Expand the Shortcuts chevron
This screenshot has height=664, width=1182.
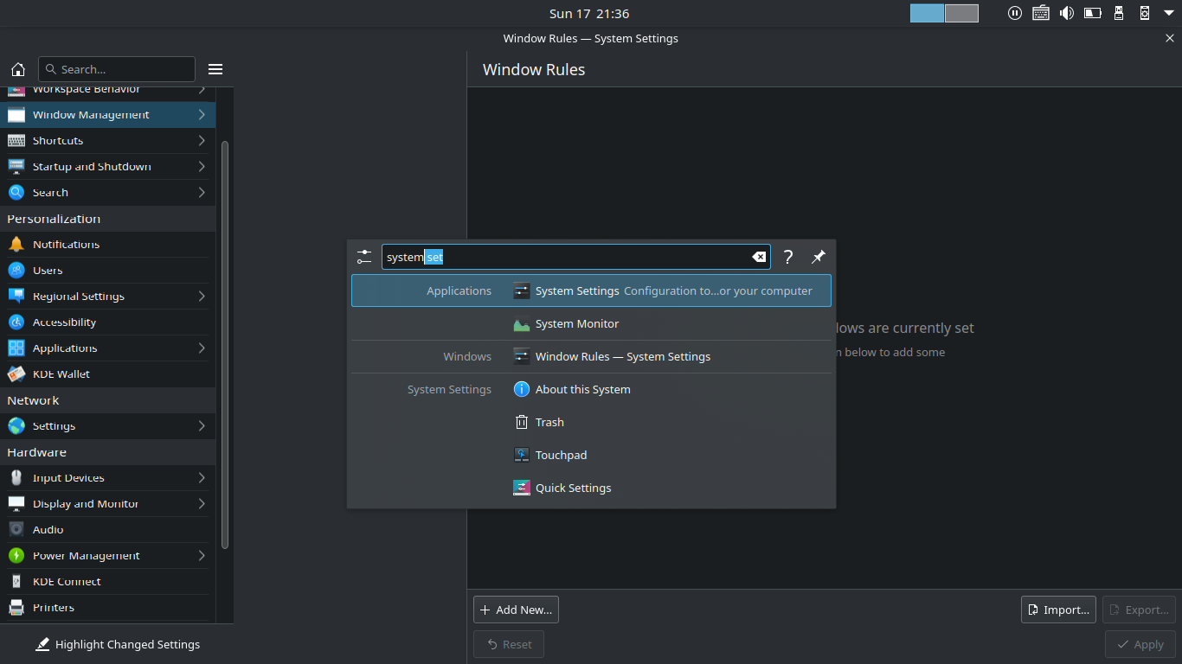click(x=202, y=141)
